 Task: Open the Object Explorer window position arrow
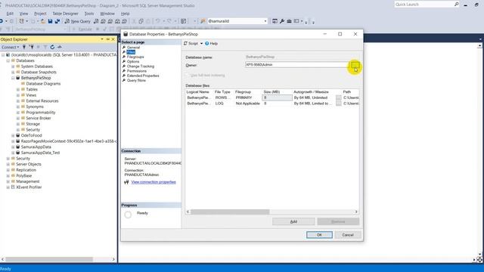pos(102,39)
